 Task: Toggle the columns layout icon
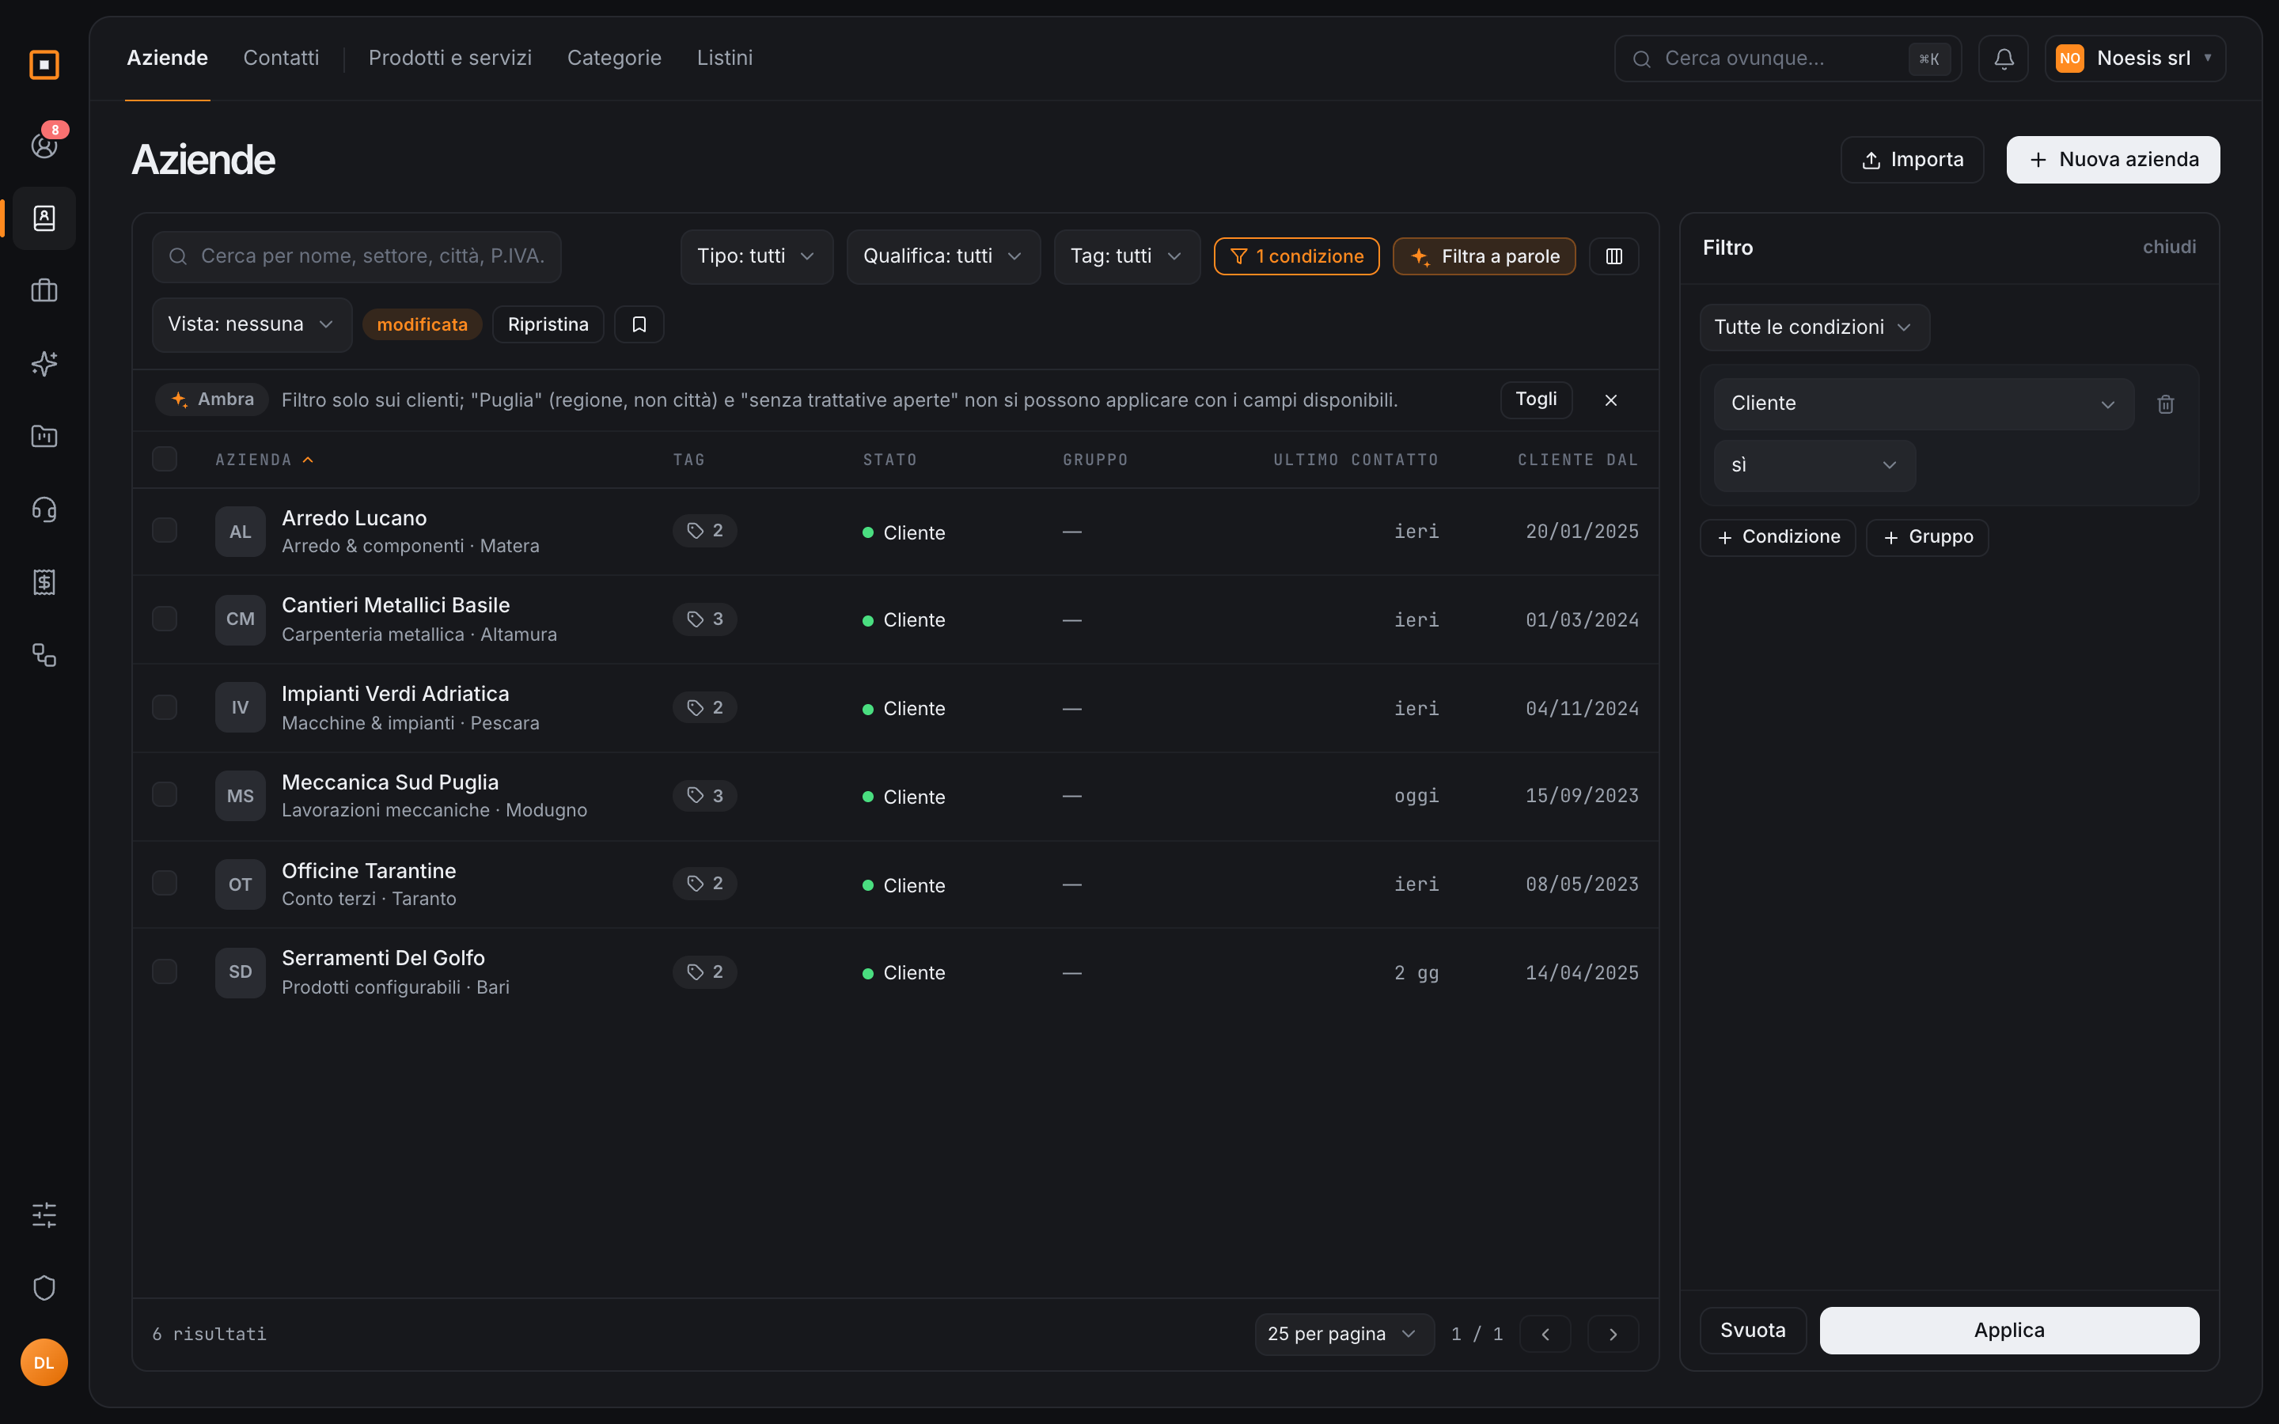pyautogui.click(x=1614, y=256)
